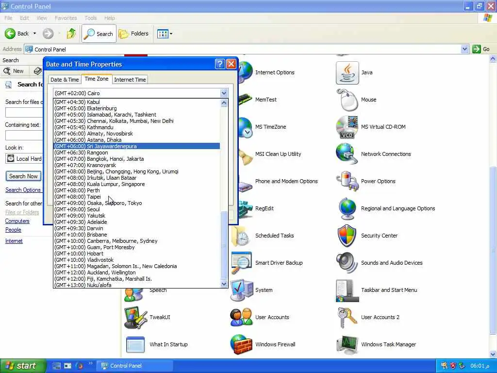
Task: Open the Help menu
Action: 109,18
